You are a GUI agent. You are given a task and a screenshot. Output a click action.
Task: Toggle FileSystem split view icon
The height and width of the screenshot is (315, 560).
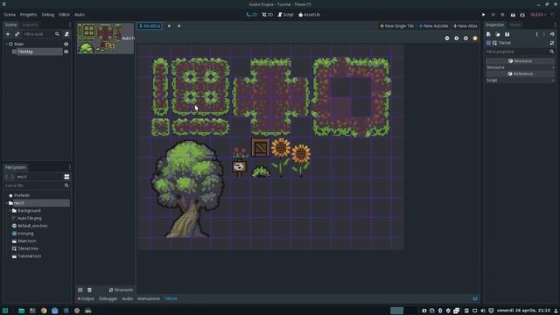tap(66, 177)
